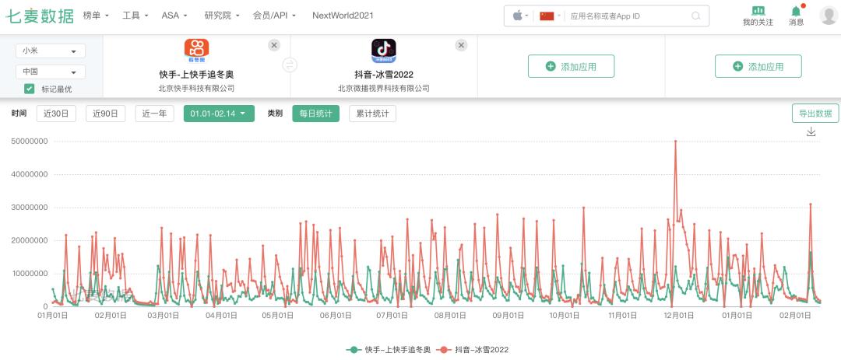Click the 七麦数据 logo
841x360 pixels.
coord(40,16)
